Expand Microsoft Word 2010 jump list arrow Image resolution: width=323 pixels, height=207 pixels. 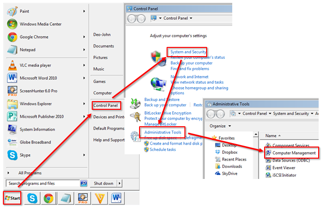click(x=84, y=78)
